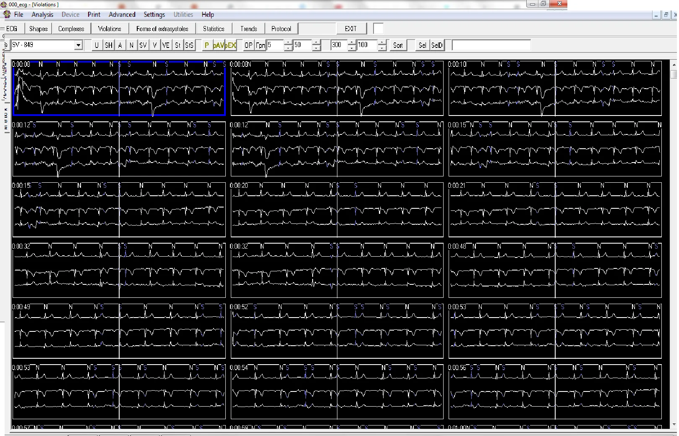Viewport: 679px width, 436px height.
Task: Open Forms of extrasystoles tab
Action: pyautogui.click(x=162, y=29)
